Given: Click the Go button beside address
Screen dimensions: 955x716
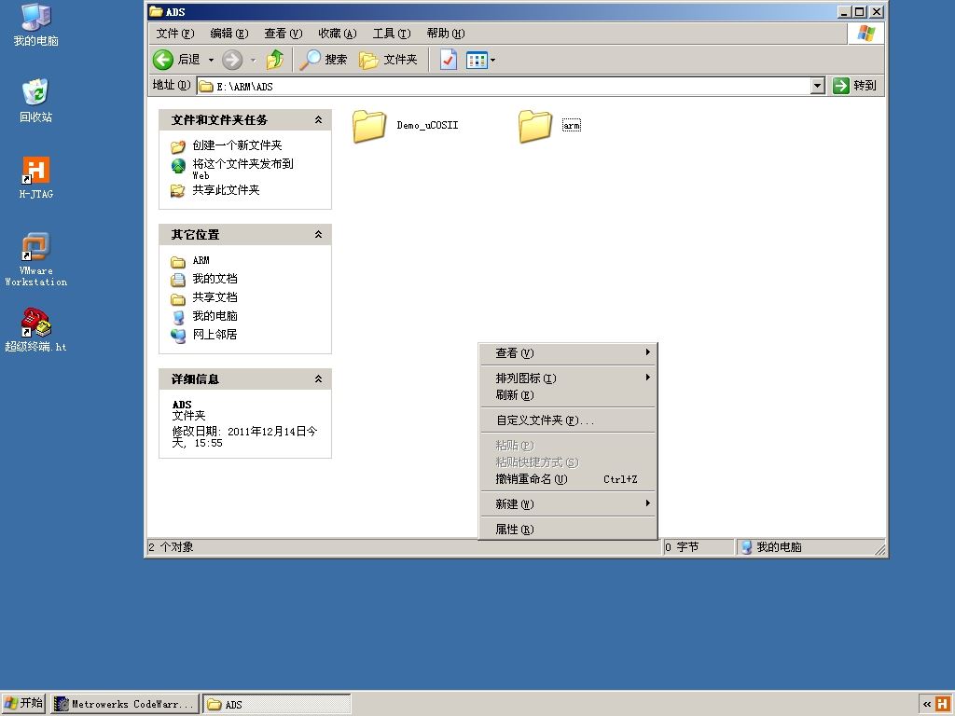Looking at the screenshot, I should pyautogui.click(x=854, y=86).
